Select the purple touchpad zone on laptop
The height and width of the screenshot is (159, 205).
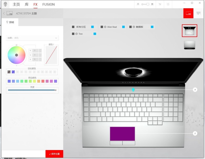tap(122, 134)
